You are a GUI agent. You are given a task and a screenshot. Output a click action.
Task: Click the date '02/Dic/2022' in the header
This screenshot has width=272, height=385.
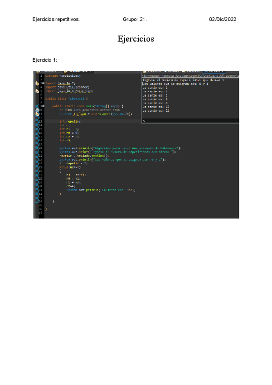click(222, 20)
